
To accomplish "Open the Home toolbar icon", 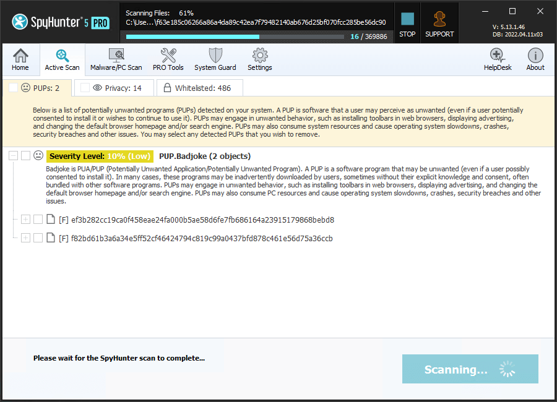I will point(20,59).
